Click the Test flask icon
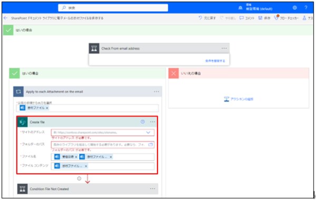Image resolution: width=316 pixels, height=200 pixels. point(304,18)
